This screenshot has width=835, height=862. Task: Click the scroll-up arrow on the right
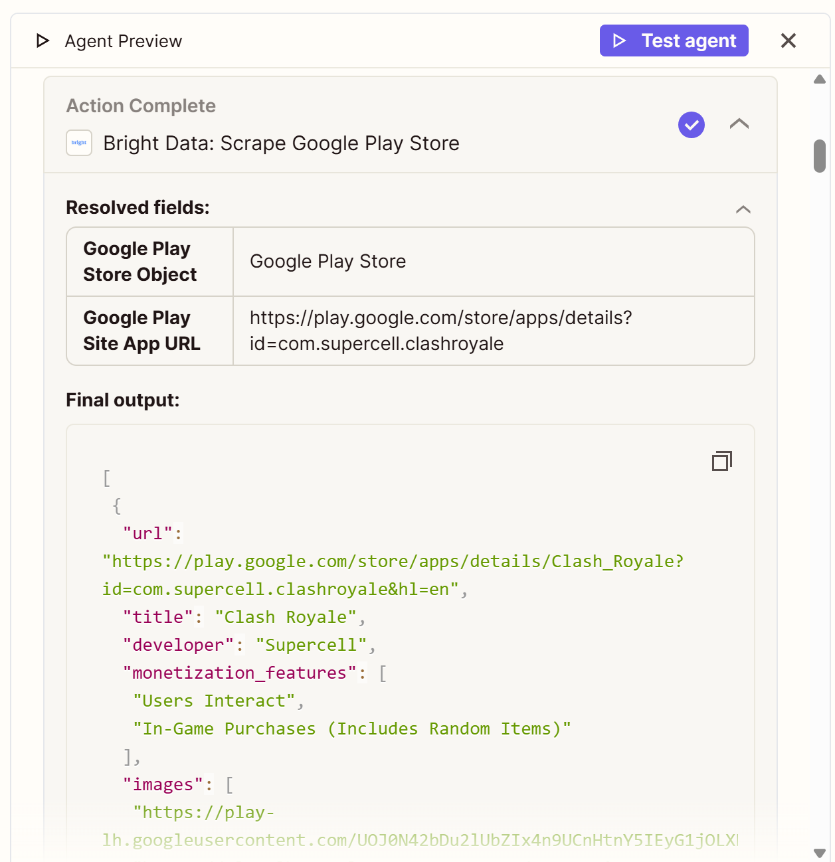click(x=819, y=78)
